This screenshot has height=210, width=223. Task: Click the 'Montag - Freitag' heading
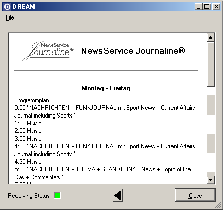[x=106, y=88]
